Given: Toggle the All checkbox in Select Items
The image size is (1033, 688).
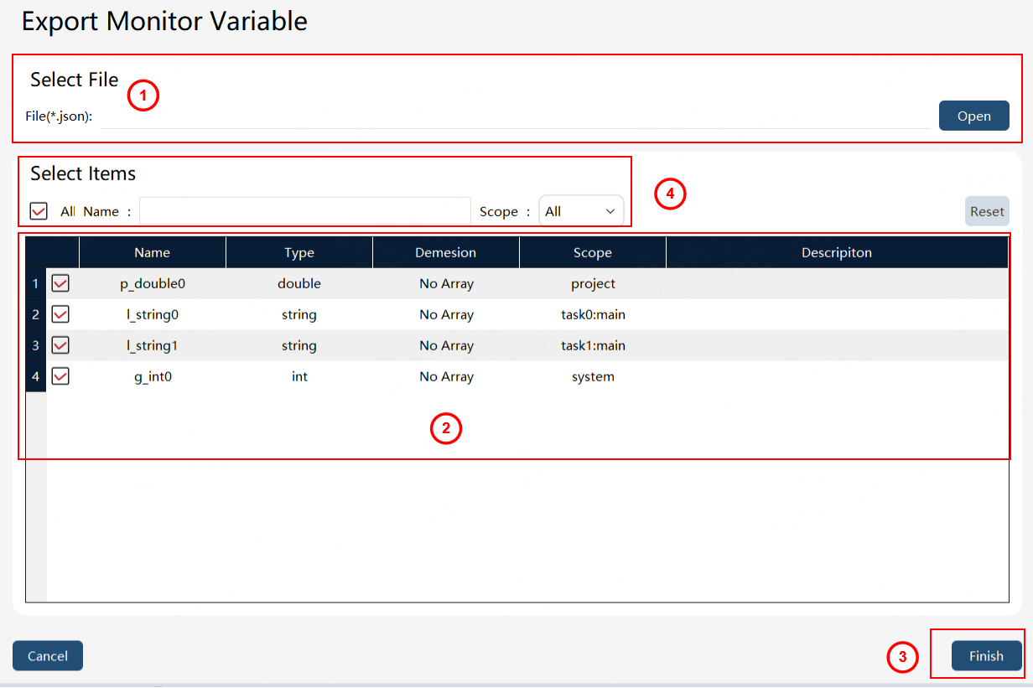Looking at the screenshot, I should (39, 211).
